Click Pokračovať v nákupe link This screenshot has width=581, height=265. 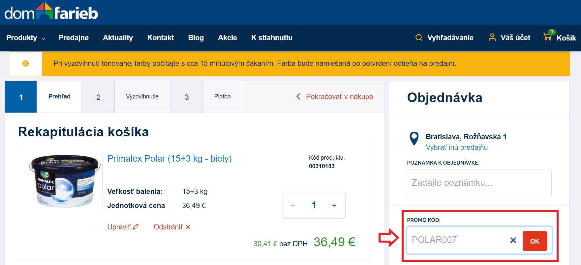click(339, 96)
